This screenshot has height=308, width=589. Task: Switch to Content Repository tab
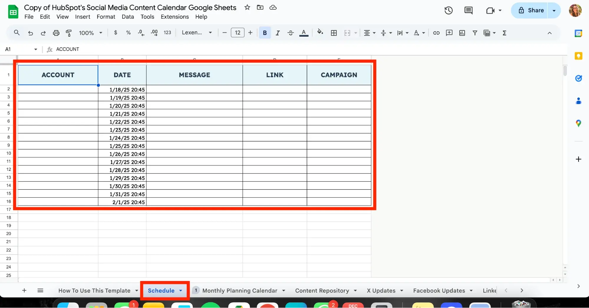coord(322,291)
